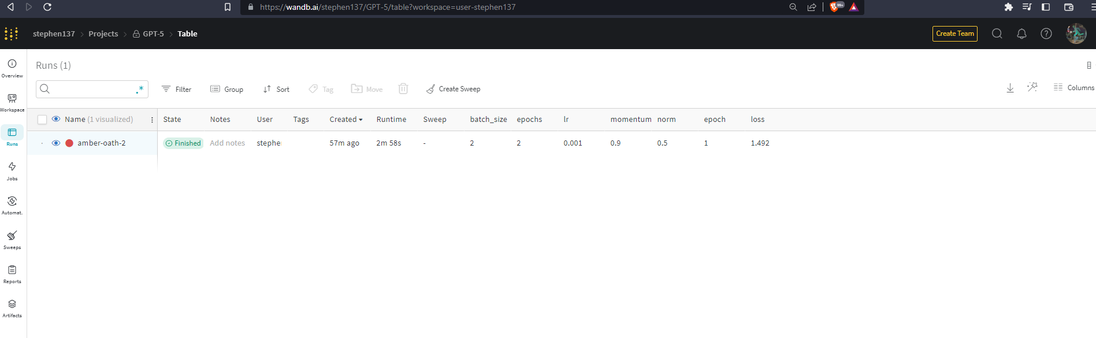Download the runs table via the download icon

point(1010,88)
